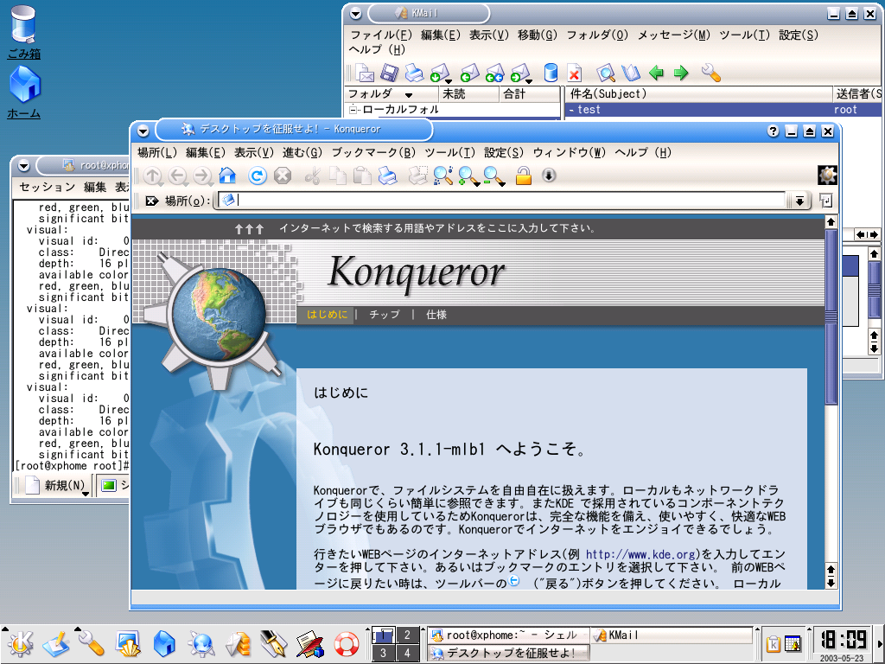Click the new message icon in KMail
885x664 pixels.
pyautogui.click(x=364, y=73)
